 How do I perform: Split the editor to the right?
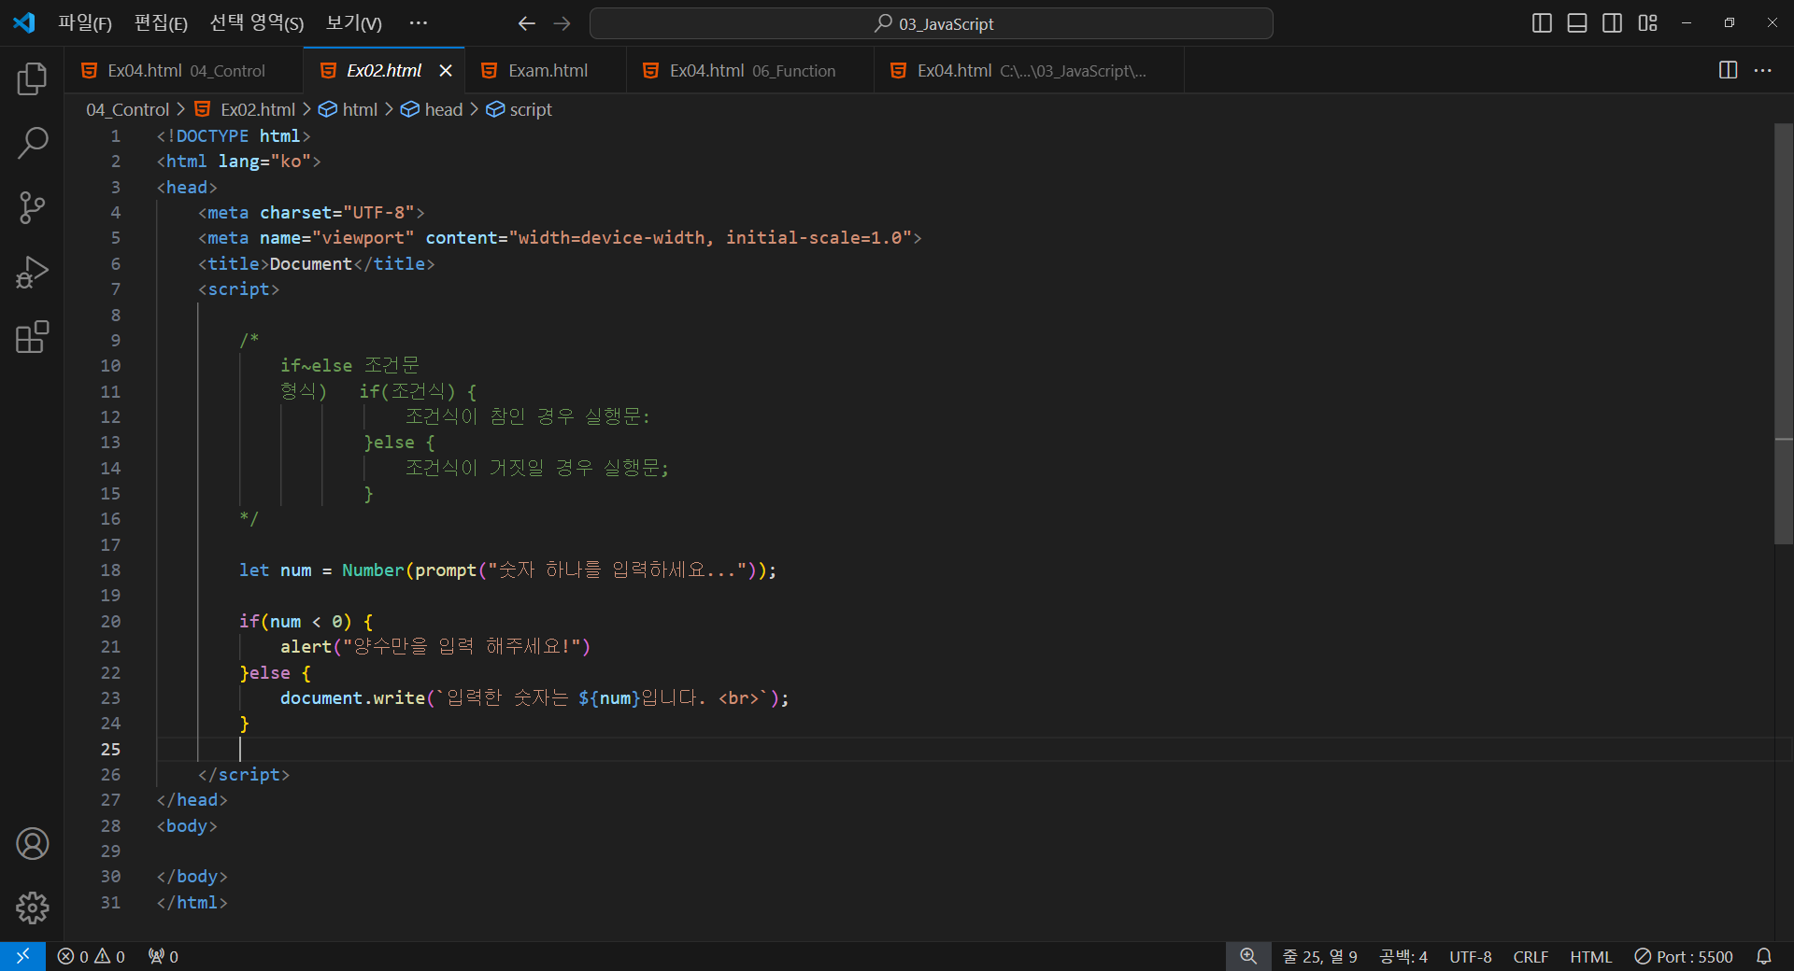(x=1728, y=70)
